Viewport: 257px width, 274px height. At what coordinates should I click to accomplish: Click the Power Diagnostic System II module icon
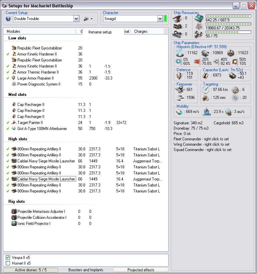pos(14,84)
